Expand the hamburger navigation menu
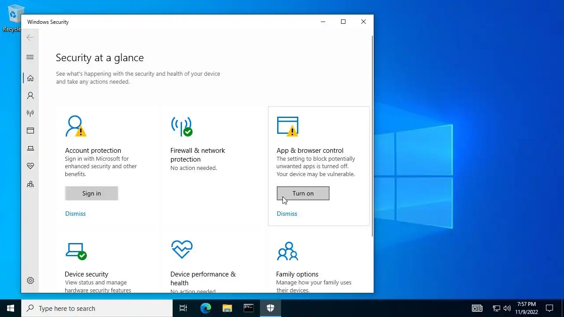564x317 pixels. click(x=30, y=57)
